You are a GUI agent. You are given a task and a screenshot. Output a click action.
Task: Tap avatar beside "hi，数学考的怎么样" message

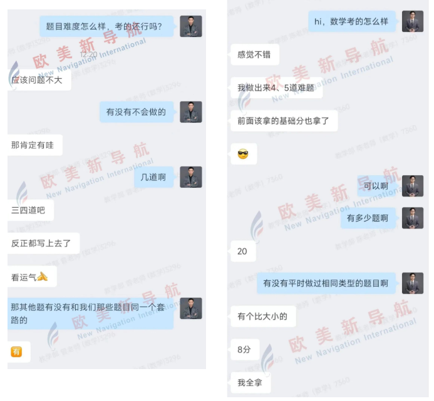413,21
